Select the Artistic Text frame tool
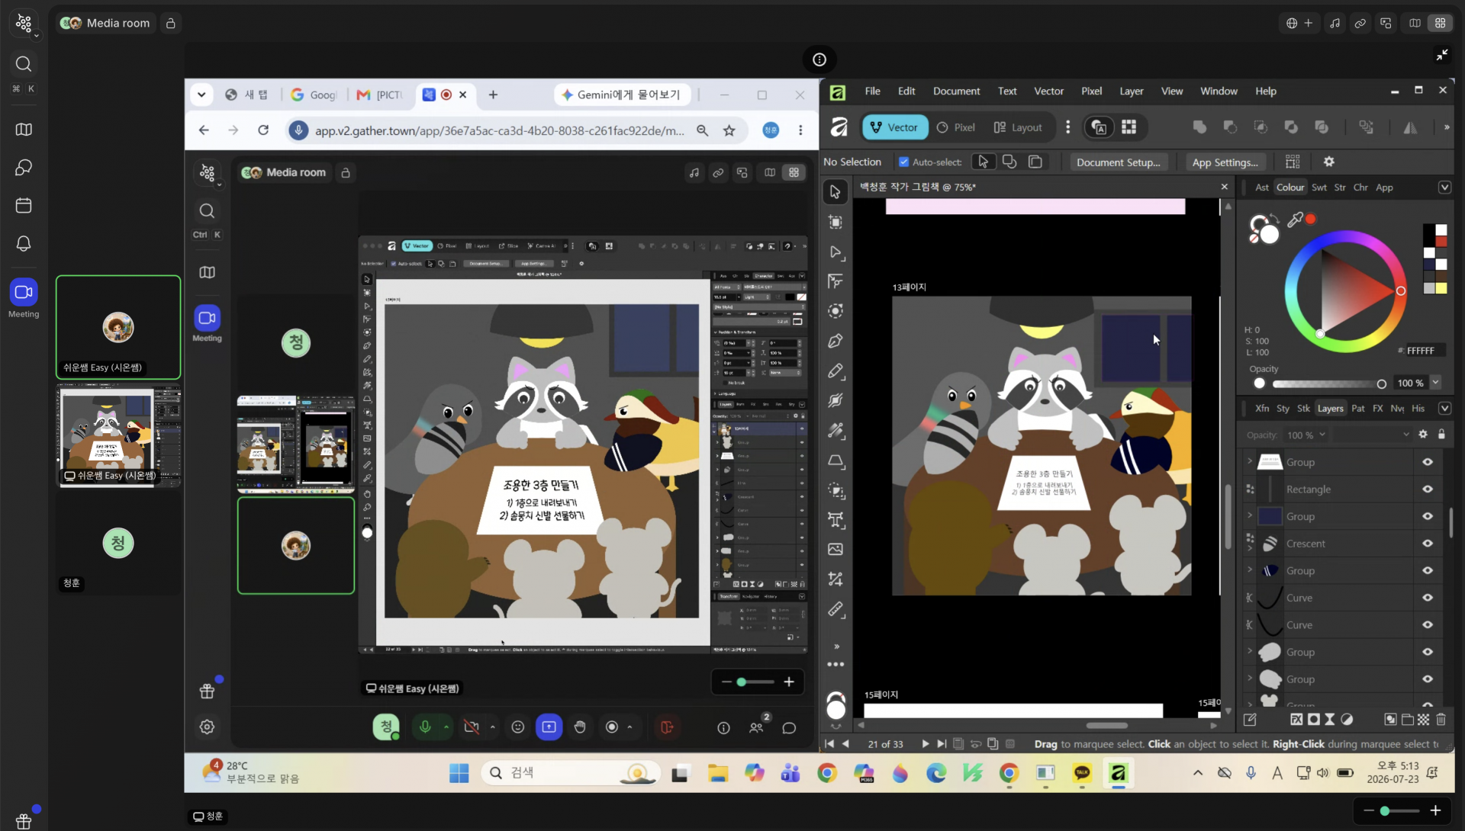Viewport: 1465px width, 831px height. [x=836, y=520]
